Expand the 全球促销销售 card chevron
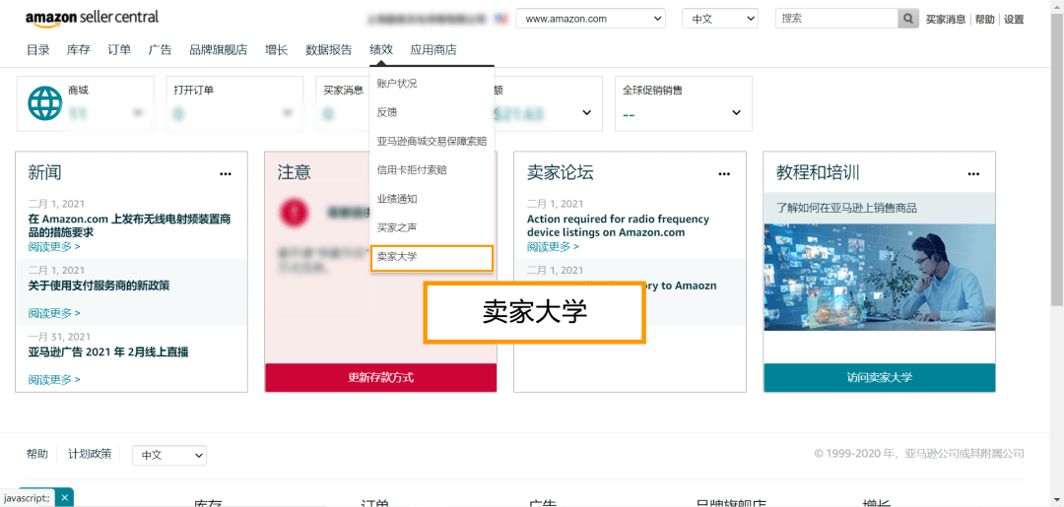The image size is (1064, 507). [736, 112]
